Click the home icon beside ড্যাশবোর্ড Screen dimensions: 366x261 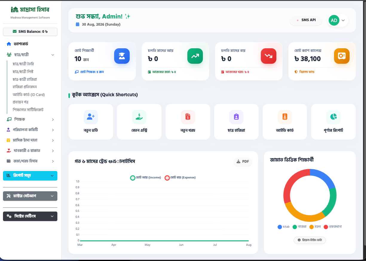[9, 44]
